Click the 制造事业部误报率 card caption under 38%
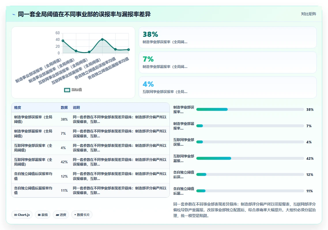 pos(165,42)
